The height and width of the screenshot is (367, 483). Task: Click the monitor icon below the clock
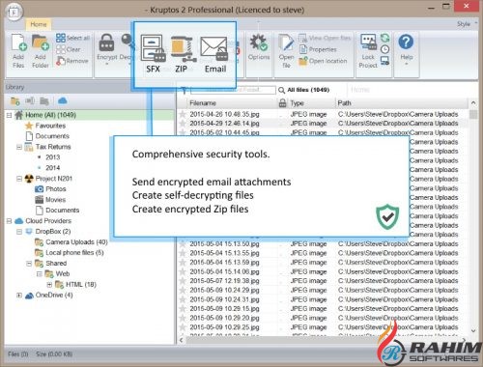(x=384, y=61)
